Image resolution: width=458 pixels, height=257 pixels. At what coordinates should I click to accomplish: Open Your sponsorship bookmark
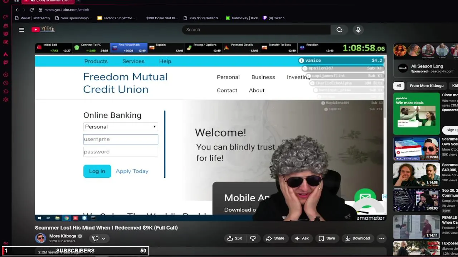[x=73, y=18]
